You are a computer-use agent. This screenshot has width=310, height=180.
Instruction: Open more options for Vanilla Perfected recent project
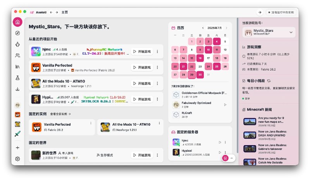coord(157,67)
